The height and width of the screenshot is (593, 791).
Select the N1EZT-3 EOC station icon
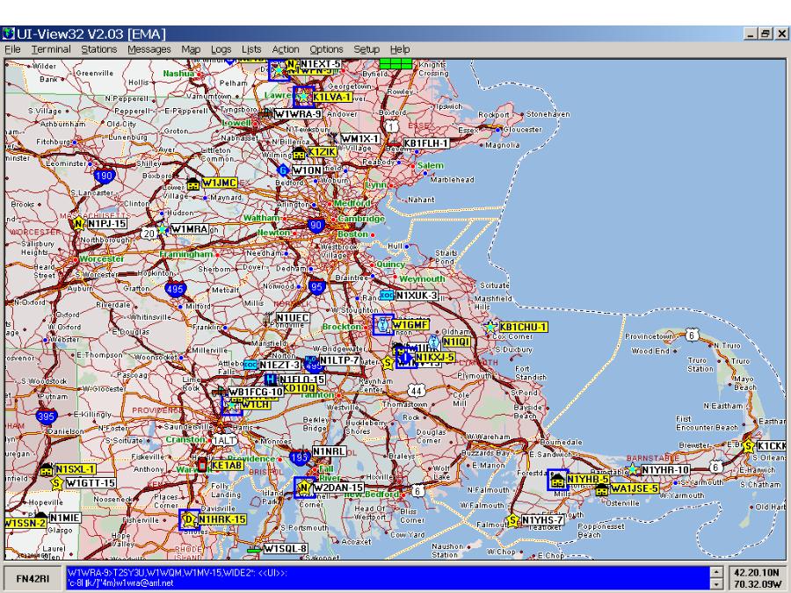[250, 364]
